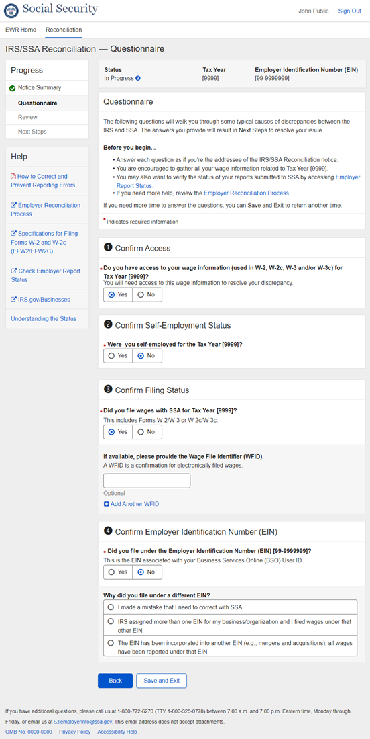Open Accessibility Help footer link
This screenshot has width=370, height=739.
117,732
